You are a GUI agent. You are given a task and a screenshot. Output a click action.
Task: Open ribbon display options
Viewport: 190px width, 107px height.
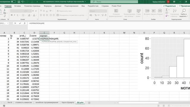174,2
